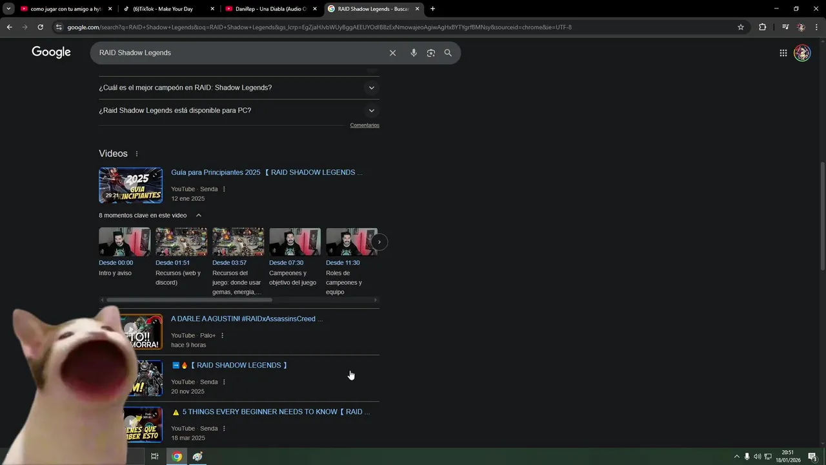Collapse the 8 momentos clave section
826x465 pixels.
coord(199,216)
